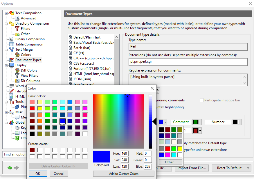
Task: Select Other folder icon under Directory Comparison
Action: point(17,34)
